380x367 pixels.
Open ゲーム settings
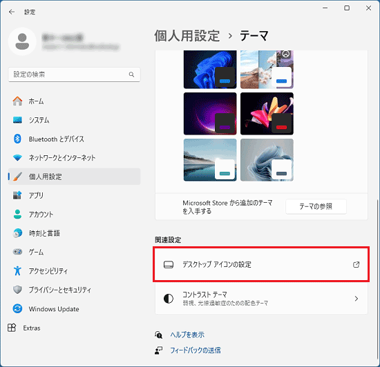75,252
